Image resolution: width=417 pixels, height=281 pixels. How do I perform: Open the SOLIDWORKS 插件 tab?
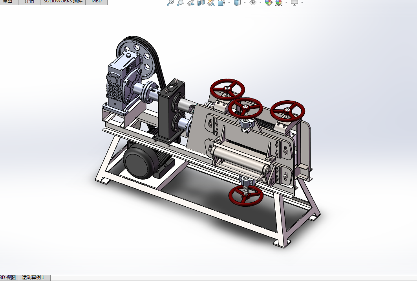(63, 2)
